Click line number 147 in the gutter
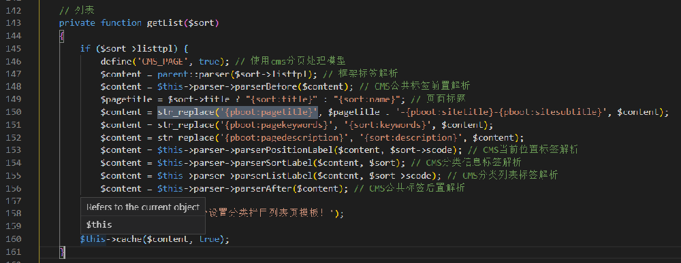 pos(13,74)
